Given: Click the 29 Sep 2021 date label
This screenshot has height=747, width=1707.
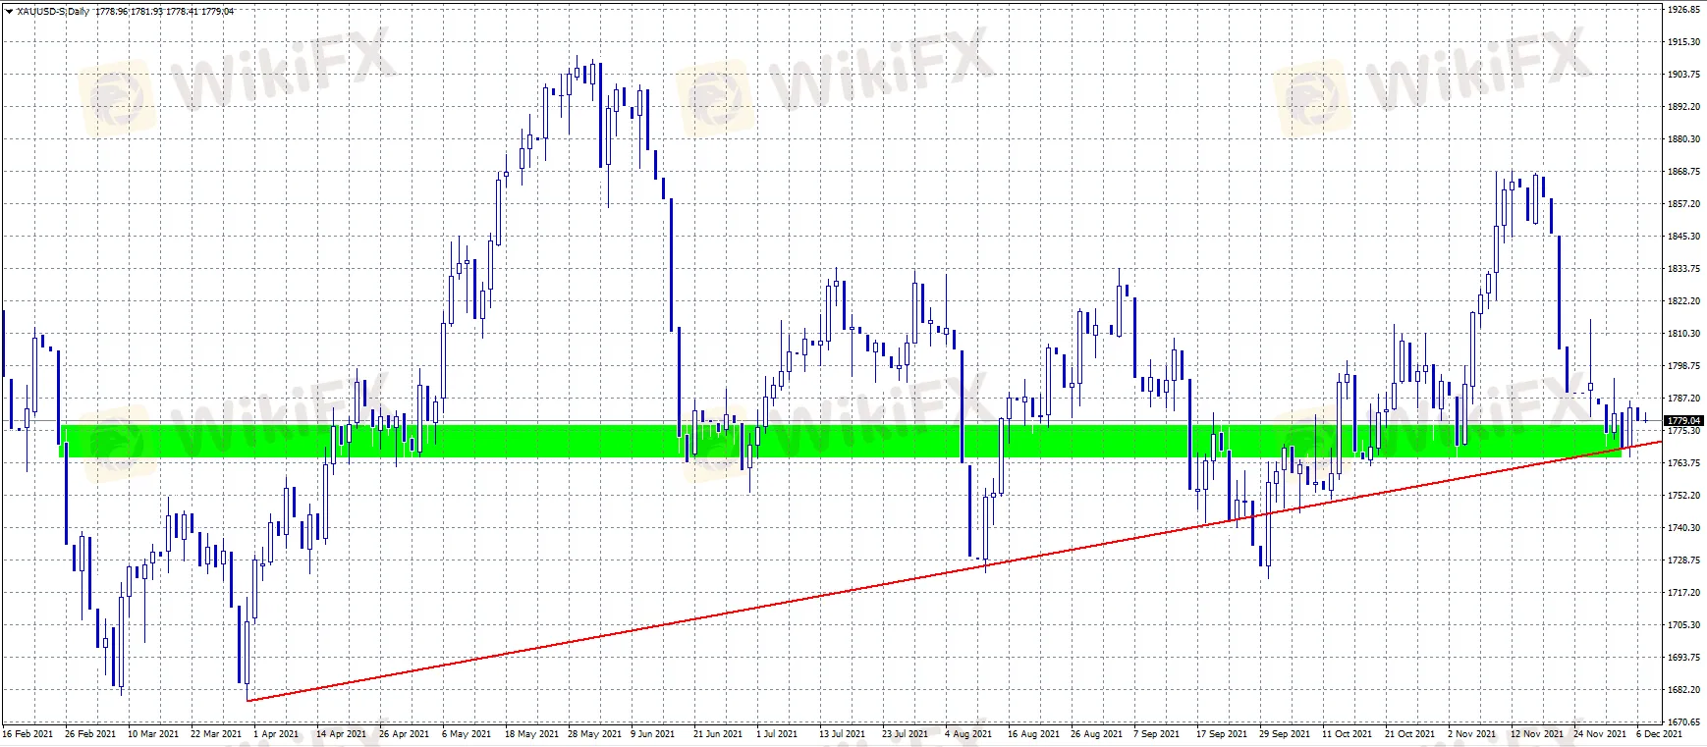Looking at the screenshot, I should pos(1285,734).
